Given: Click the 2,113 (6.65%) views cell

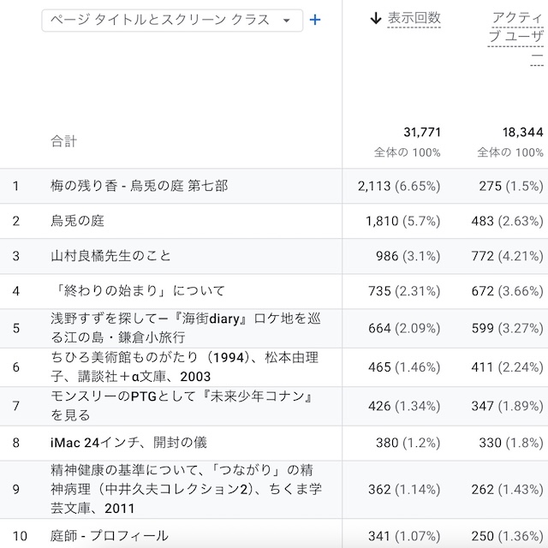Looking at the screenshot, I should 398,186.
